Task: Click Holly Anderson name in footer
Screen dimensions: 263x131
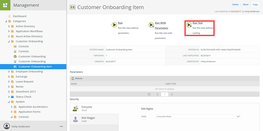Action: [x=21, y=126]
